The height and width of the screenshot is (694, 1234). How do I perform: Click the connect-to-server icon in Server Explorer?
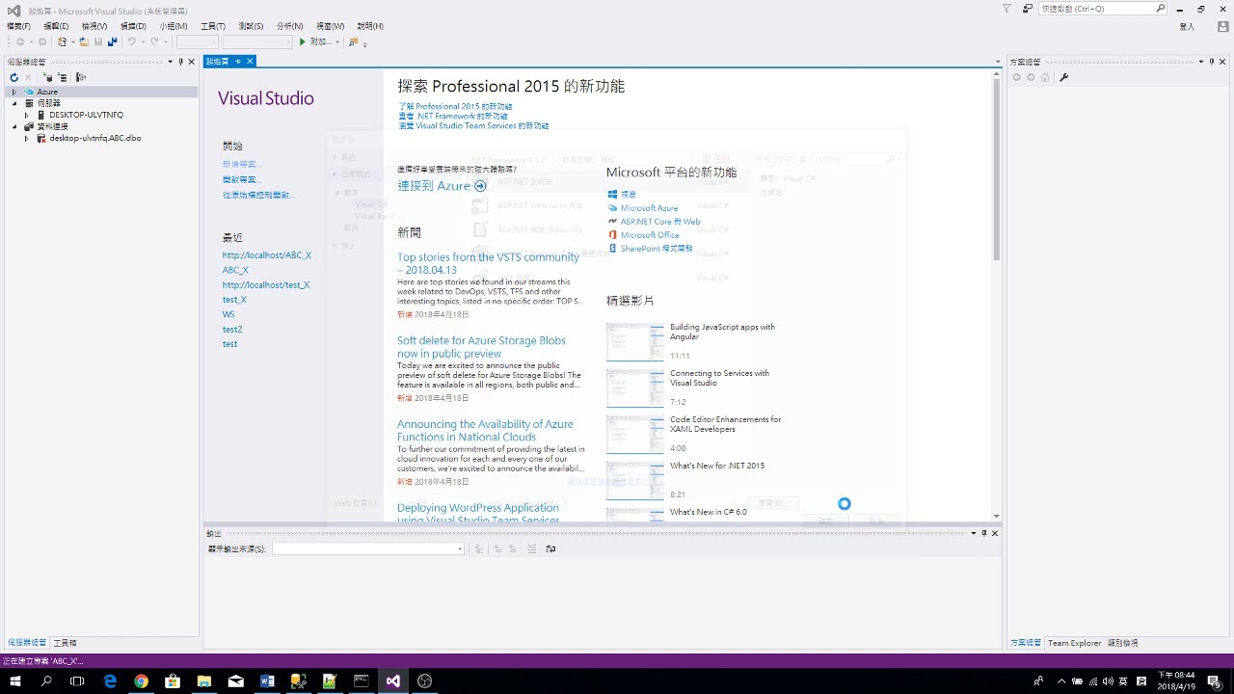[63, 77]
